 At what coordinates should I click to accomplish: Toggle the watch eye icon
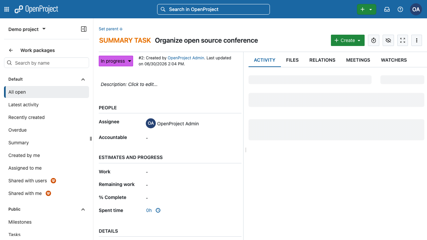(x=388, y=40)
